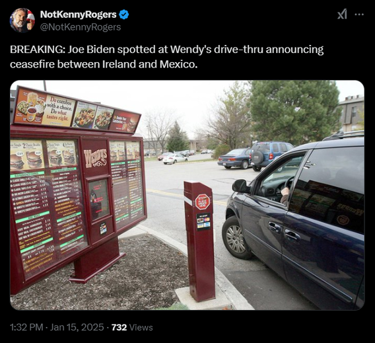Viewport: 375px width, 343px height.
Task: Click the "Do combos with a choice" banner
Action: (59, 110)
